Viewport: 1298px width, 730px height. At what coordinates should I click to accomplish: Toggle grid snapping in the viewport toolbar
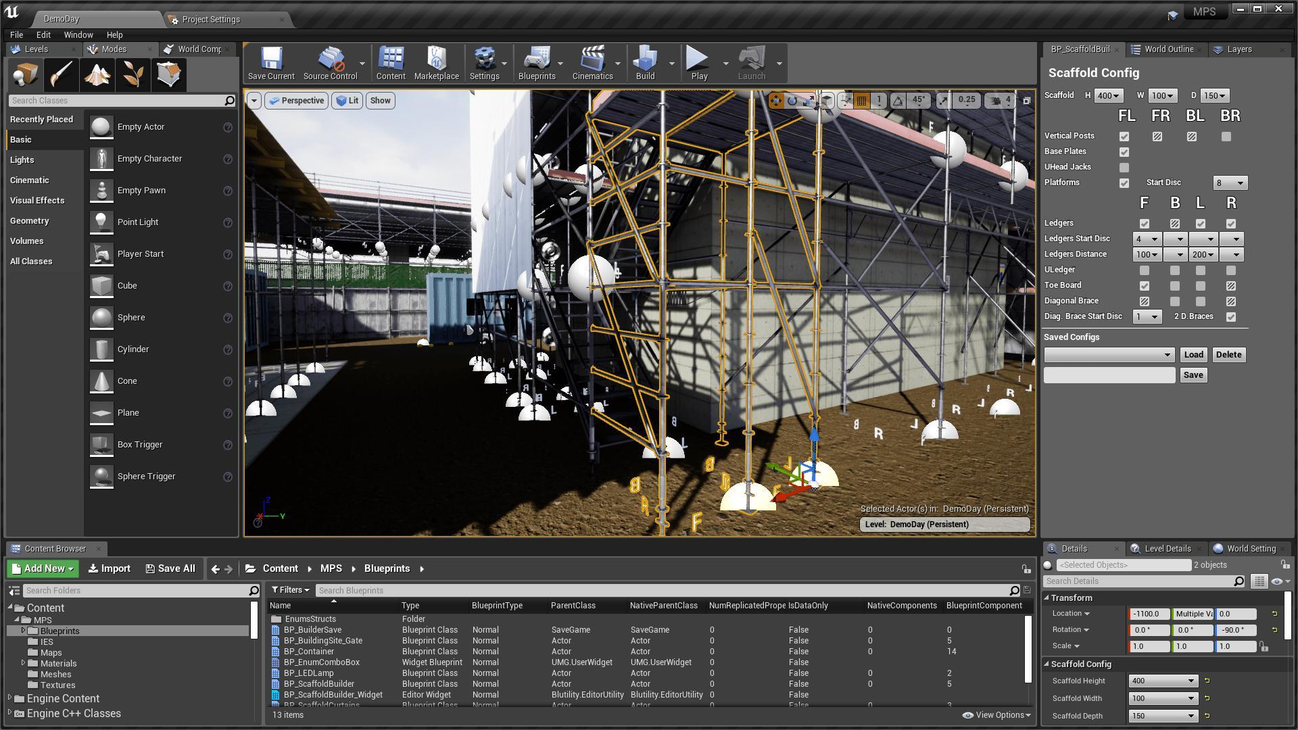click(861, 100)
